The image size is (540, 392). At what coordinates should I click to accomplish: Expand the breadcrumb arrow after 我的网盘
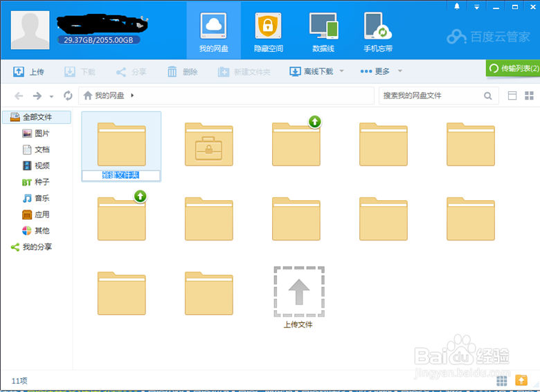pyautogui.click(x=132, y=96)
